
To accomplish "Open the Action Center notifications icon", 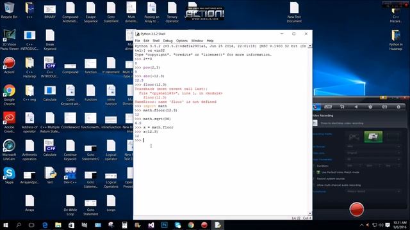I will pyautogui.click(x=388, y=225).
